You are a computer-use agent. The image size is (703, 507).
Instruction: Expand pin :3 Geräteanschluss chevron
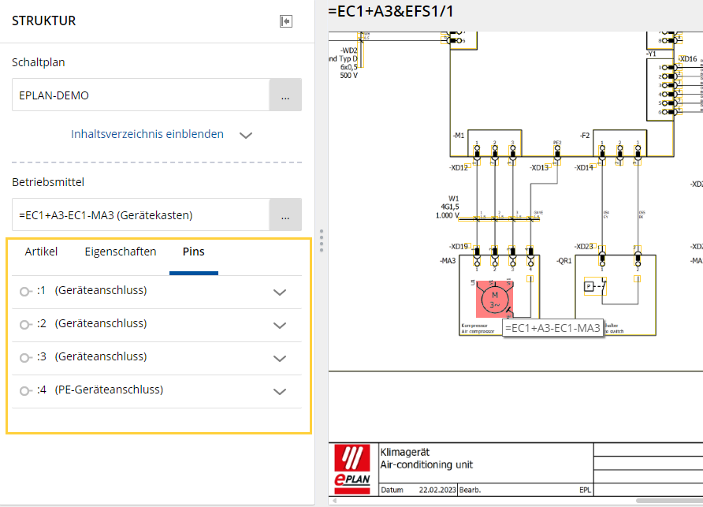[x=280, y=359]
